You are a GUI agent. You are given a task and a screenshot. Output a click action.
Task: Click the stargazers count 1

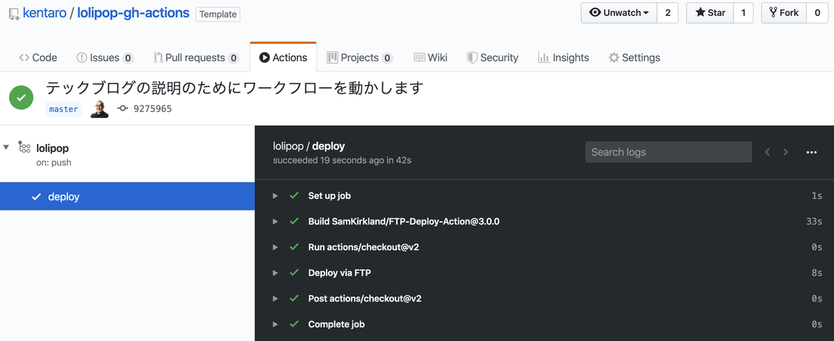[742, 12]
